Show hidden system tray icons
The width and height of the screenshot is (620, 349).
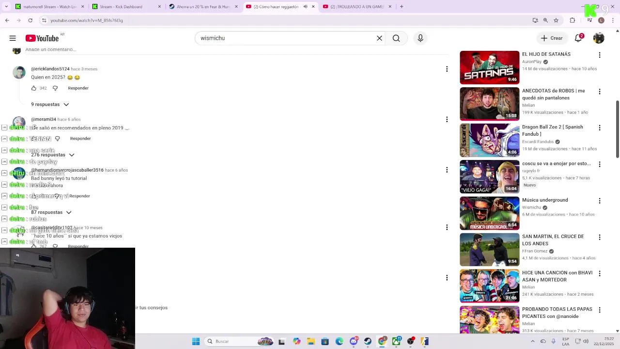coord(533,341)
